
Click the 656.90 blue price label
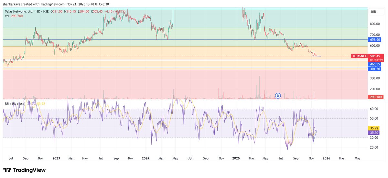(x=375, y=40)
